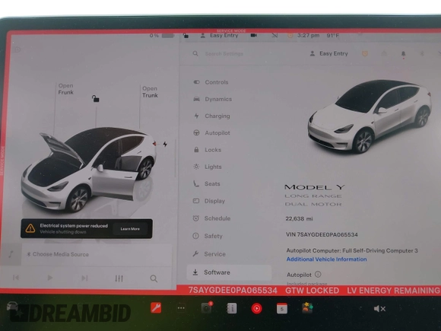Click the media search magnifier icon
The height and width of the screenshot is (331, 441).
[x=154, y=278]
